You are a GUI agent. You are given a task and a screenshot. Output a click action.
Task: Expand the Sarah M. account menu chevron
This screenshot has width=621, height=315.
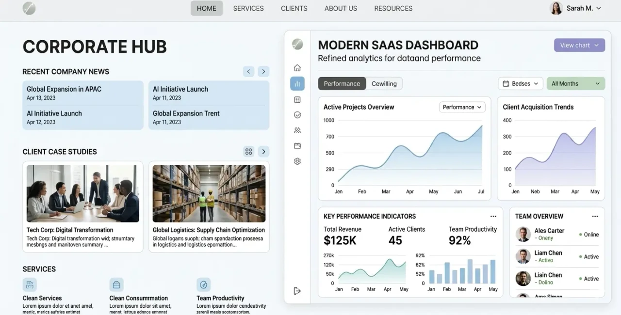point(598,8)
